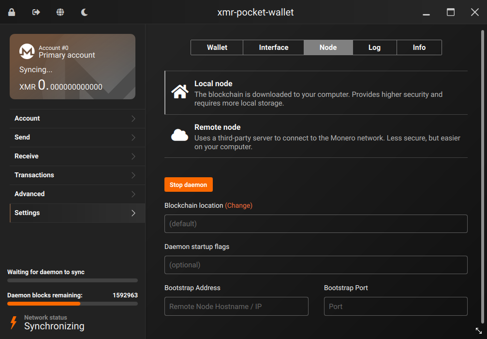Click the lightning bolt network status icon
Viewport: 487px width, 339px height.
coord(14,322)
